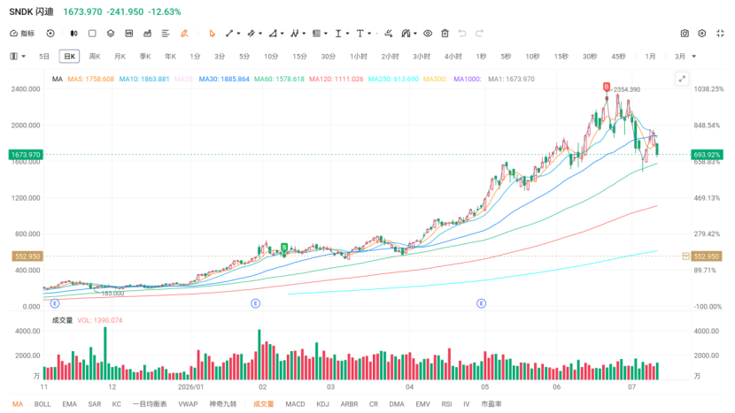Switch to the 周K weekly tab
735x413 pixels.
[95, 57]
